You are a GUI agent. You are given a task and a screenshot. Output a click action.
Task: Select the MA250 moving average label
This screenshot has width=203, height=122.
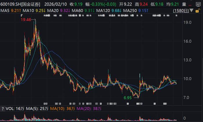(130, 11)
